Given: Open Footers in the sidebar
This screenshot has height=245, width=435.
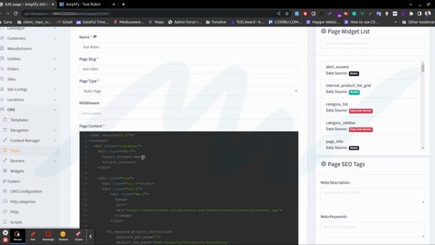Looking at the screenshot, I should click(x=14, y=182).
